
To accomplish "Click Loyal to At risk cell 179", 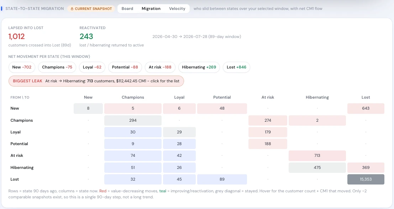I will (268, 132).
